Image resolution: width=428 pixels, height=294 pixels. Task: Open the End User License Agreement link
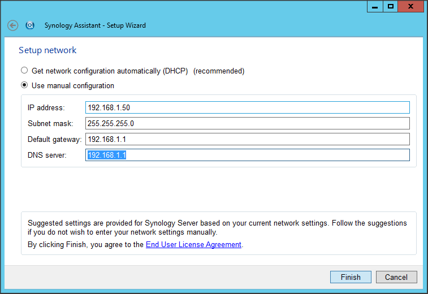[x=193, y=245]
